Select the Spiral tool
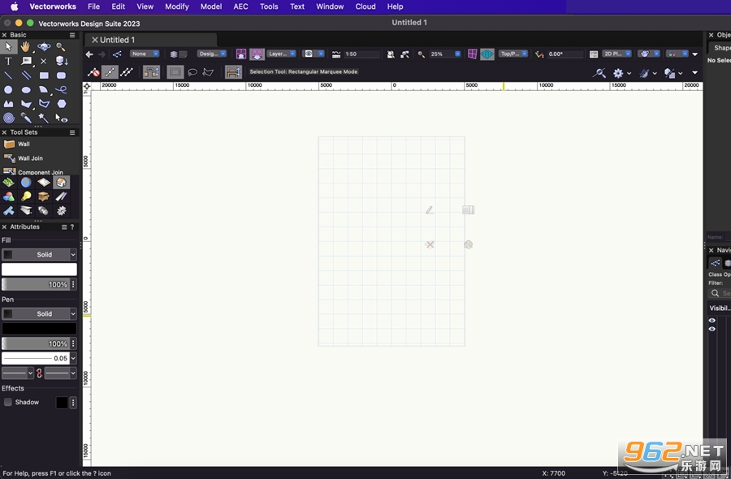This screenshot has height=479, width=731. [x=8, y=118]
